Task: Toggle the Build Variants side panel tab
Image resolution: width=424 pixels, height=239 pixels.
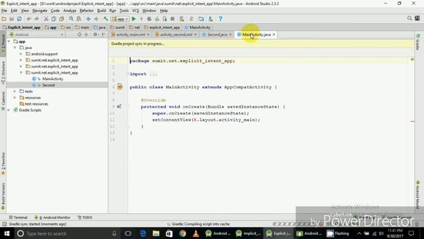Action: point(3,197)
